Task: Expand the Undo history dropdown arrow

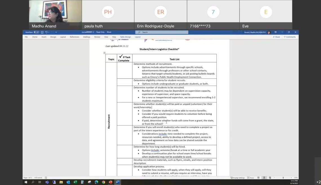Action: pos(48,32)
